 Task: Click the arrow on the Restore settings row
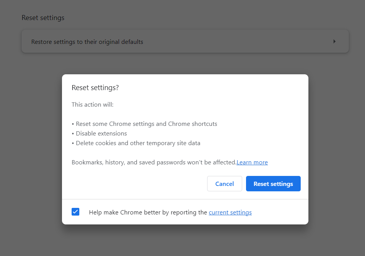coord(334,42)
